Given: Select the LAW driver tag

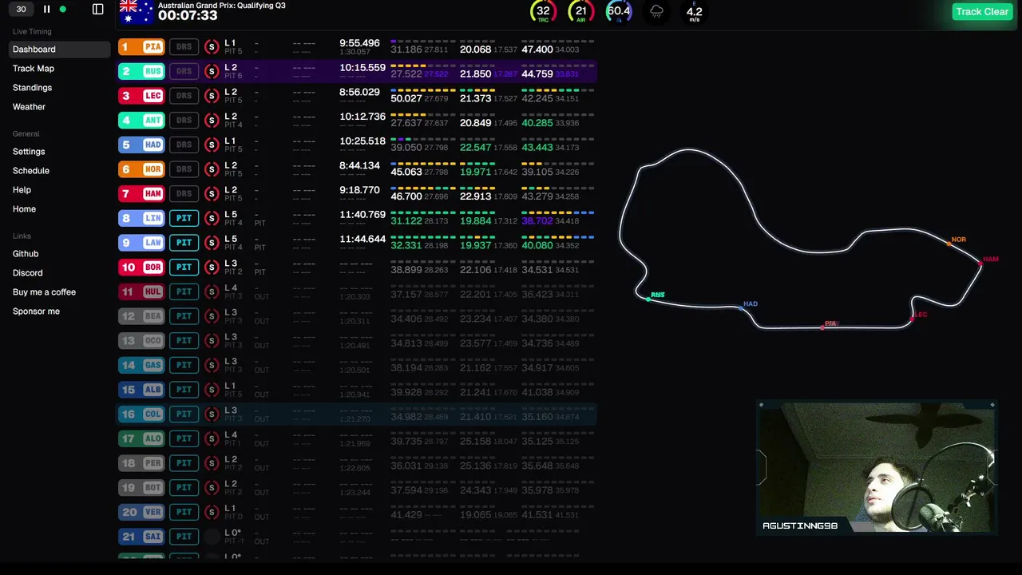Looking at the screenshot, I should (x=141, y=243).
